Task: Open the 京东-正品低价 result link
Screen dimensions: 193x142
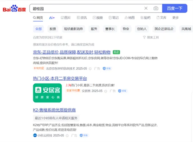Action: coord(72,52)
